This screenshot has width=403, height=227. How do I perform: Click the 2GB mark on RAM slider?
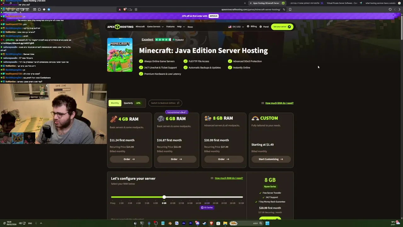[121, 203]
